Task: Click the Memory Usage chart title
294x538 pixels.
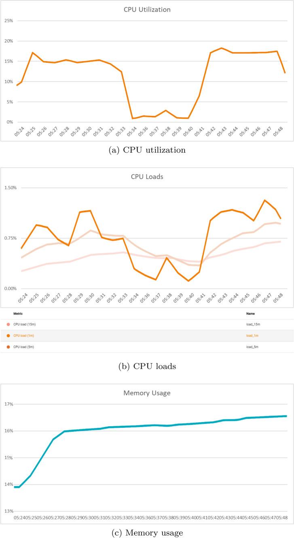Action: 147,393
